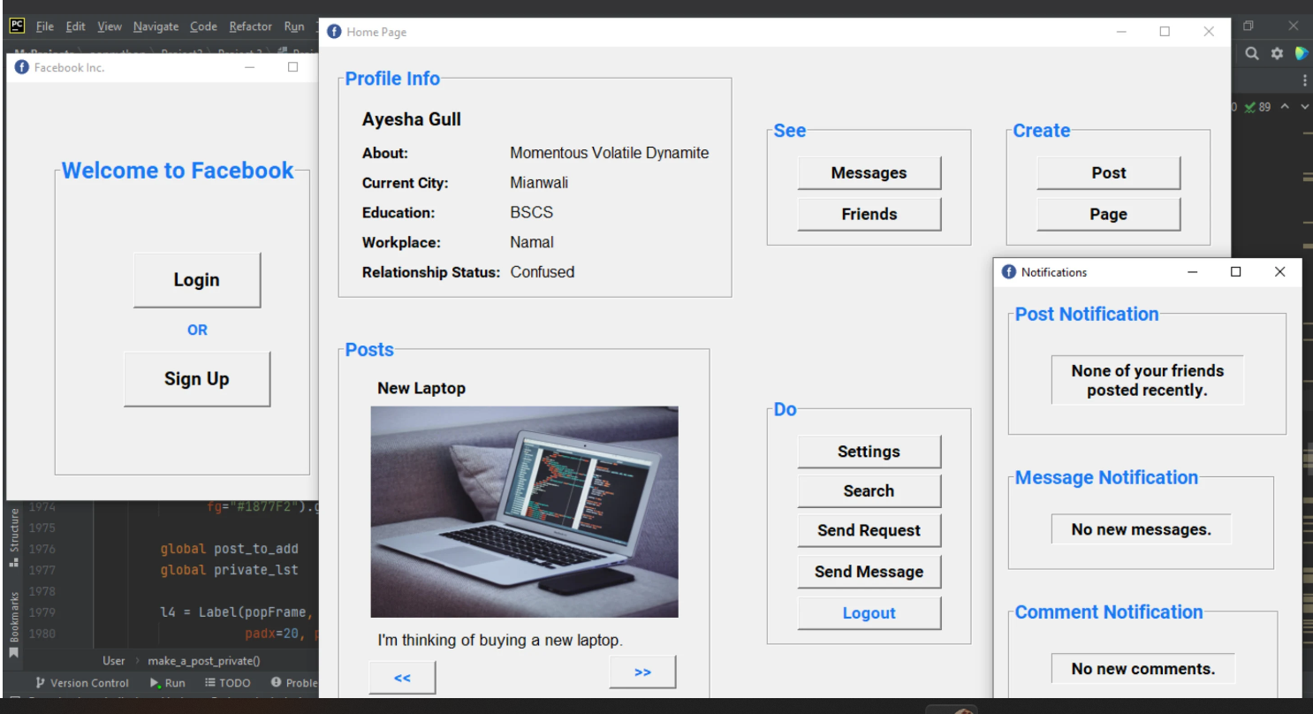The height and width of the screenshot is (714, 1313).
Task: Create a new Post
Action: (x=1109, y=173)
